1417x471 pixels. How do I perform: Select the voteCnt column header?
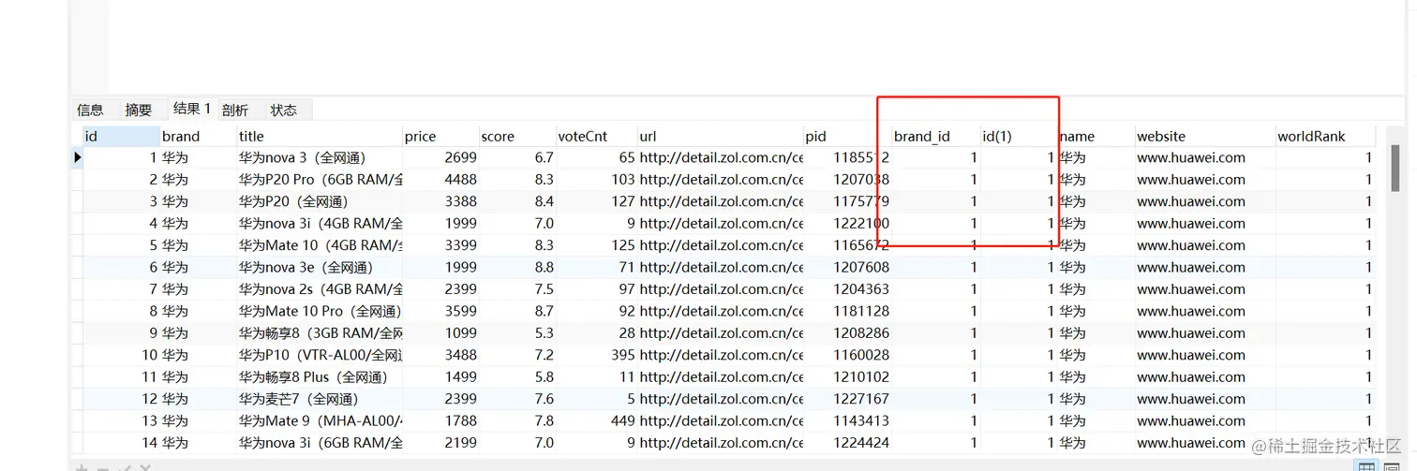click(596, 136)
